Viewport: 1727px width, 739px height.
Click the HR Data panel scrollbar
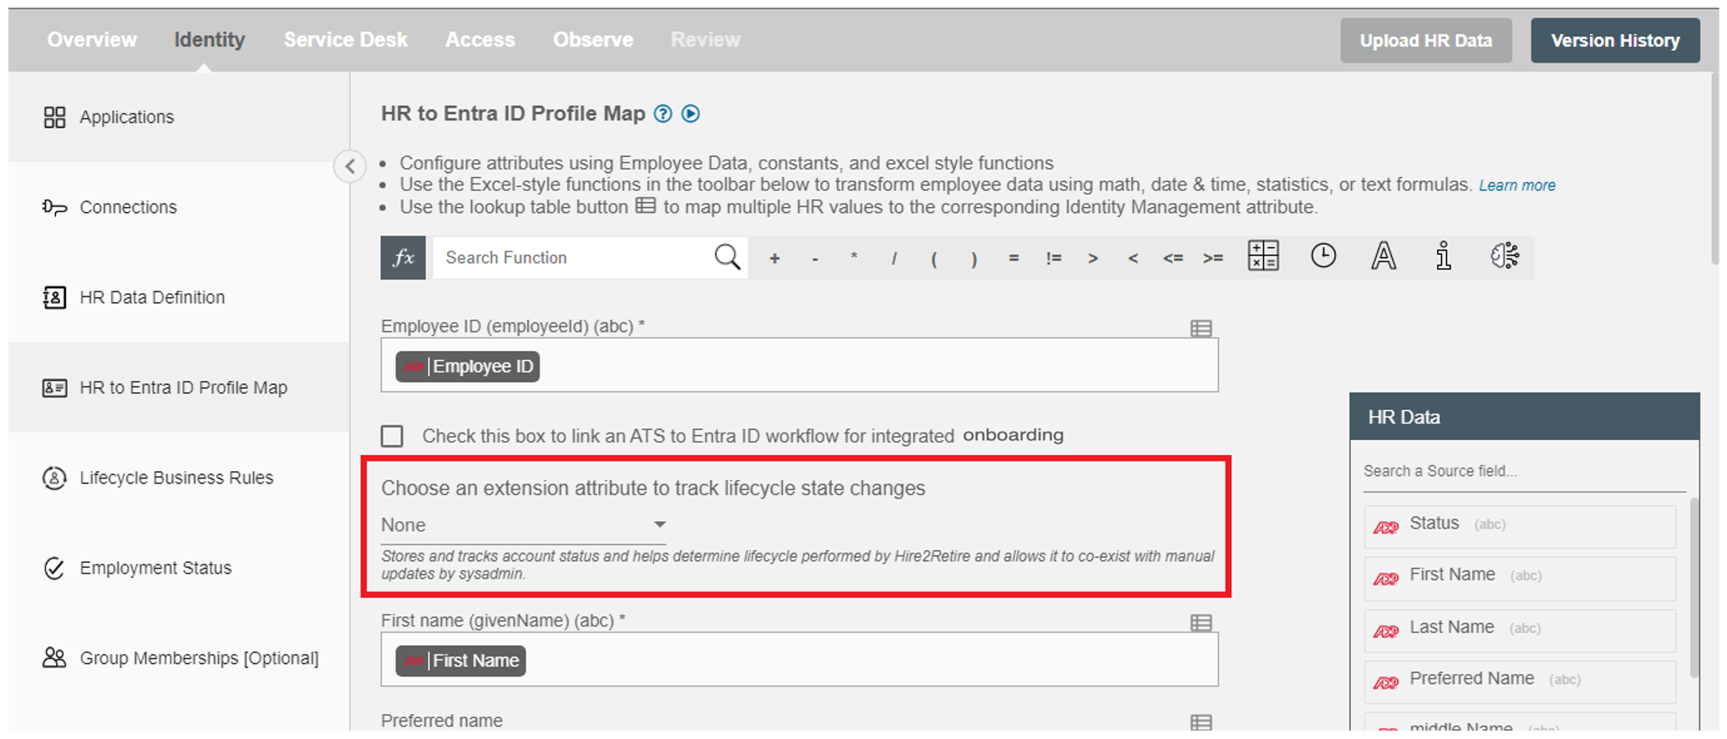point(1694,587)
